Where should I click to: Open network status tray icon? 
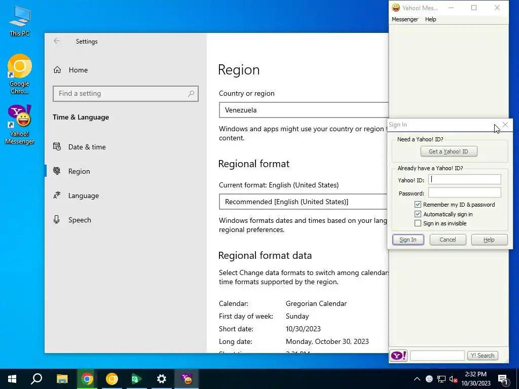pos(441,379)
